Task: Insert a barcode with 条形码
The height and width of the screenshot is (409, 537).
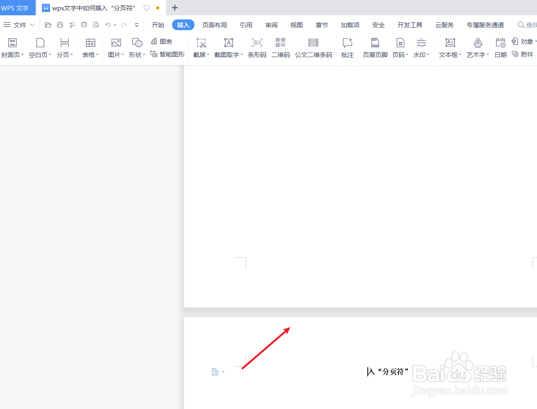Action: 257,48
